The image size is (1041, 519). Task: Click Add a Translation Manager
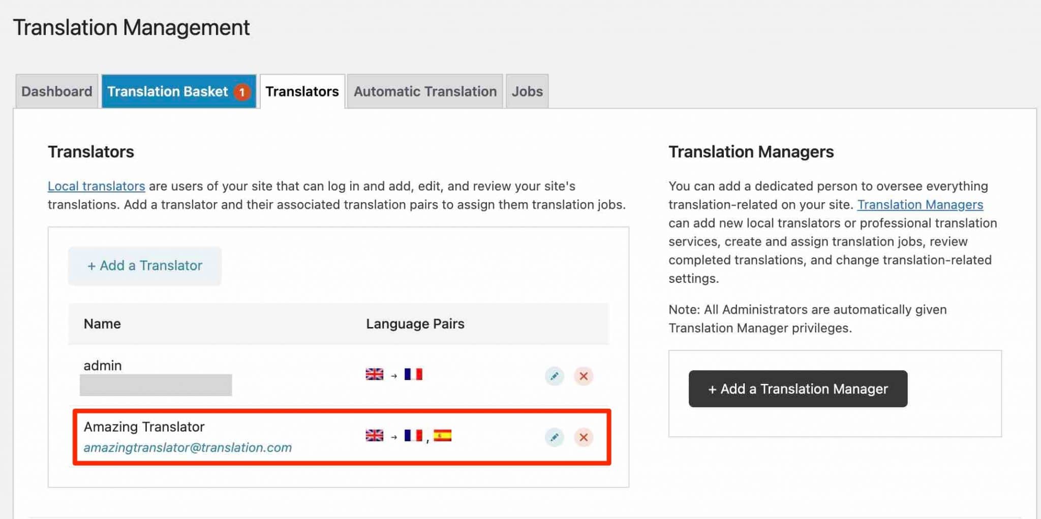pyautogui.click(x=797, y=389)
